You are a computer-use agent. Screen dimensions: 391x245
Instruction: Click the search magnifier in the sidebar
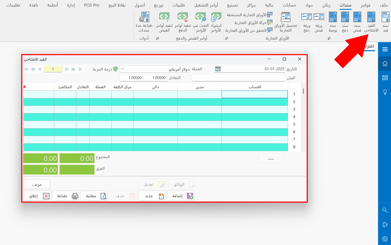pyautogui.click(x=385, y=210)
